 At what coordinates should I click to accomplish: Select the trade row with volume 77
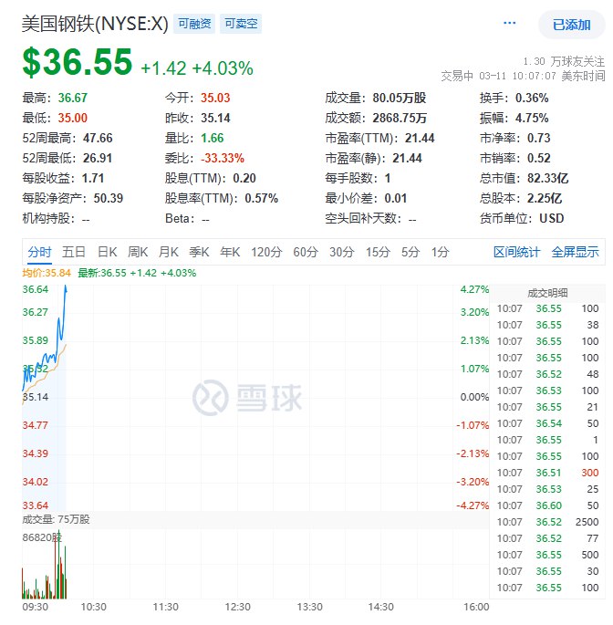pyautogui.click(x=547, y=538)
